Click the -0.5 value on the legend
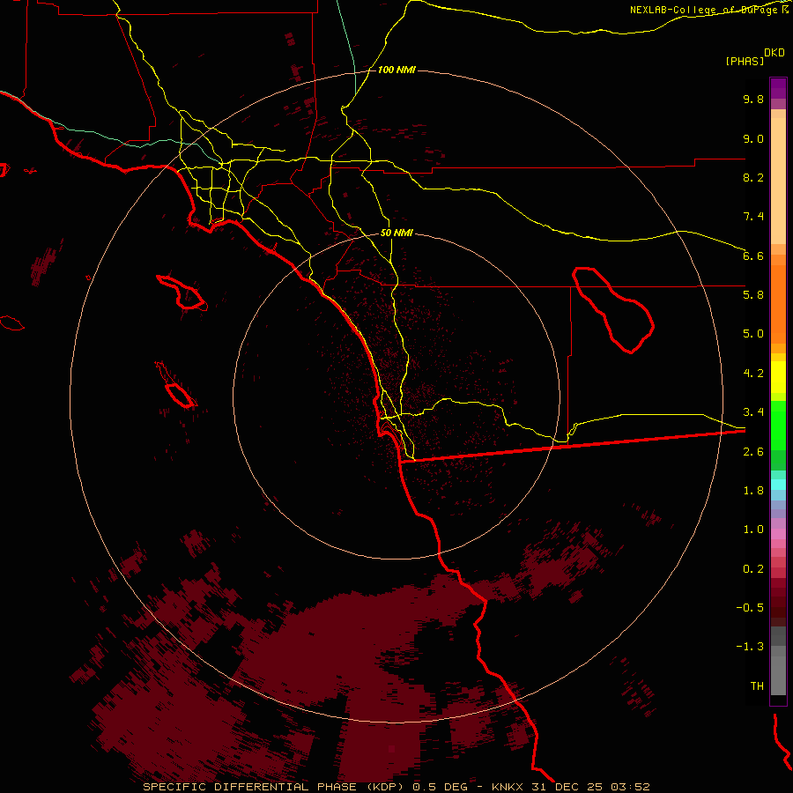 coord(750,607)
